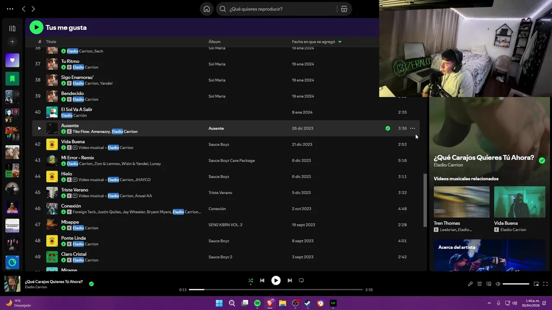Open Sol María album link on Tu Ritmo row
The image size is (552, 310).
(217, 64)
